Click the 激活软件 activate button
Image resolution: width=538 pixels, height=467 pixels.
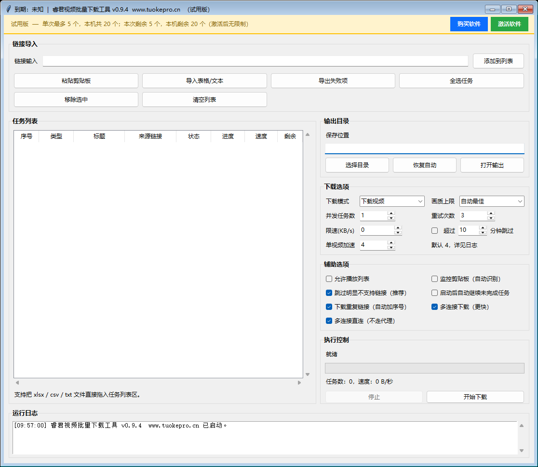(x=509, y=24)
